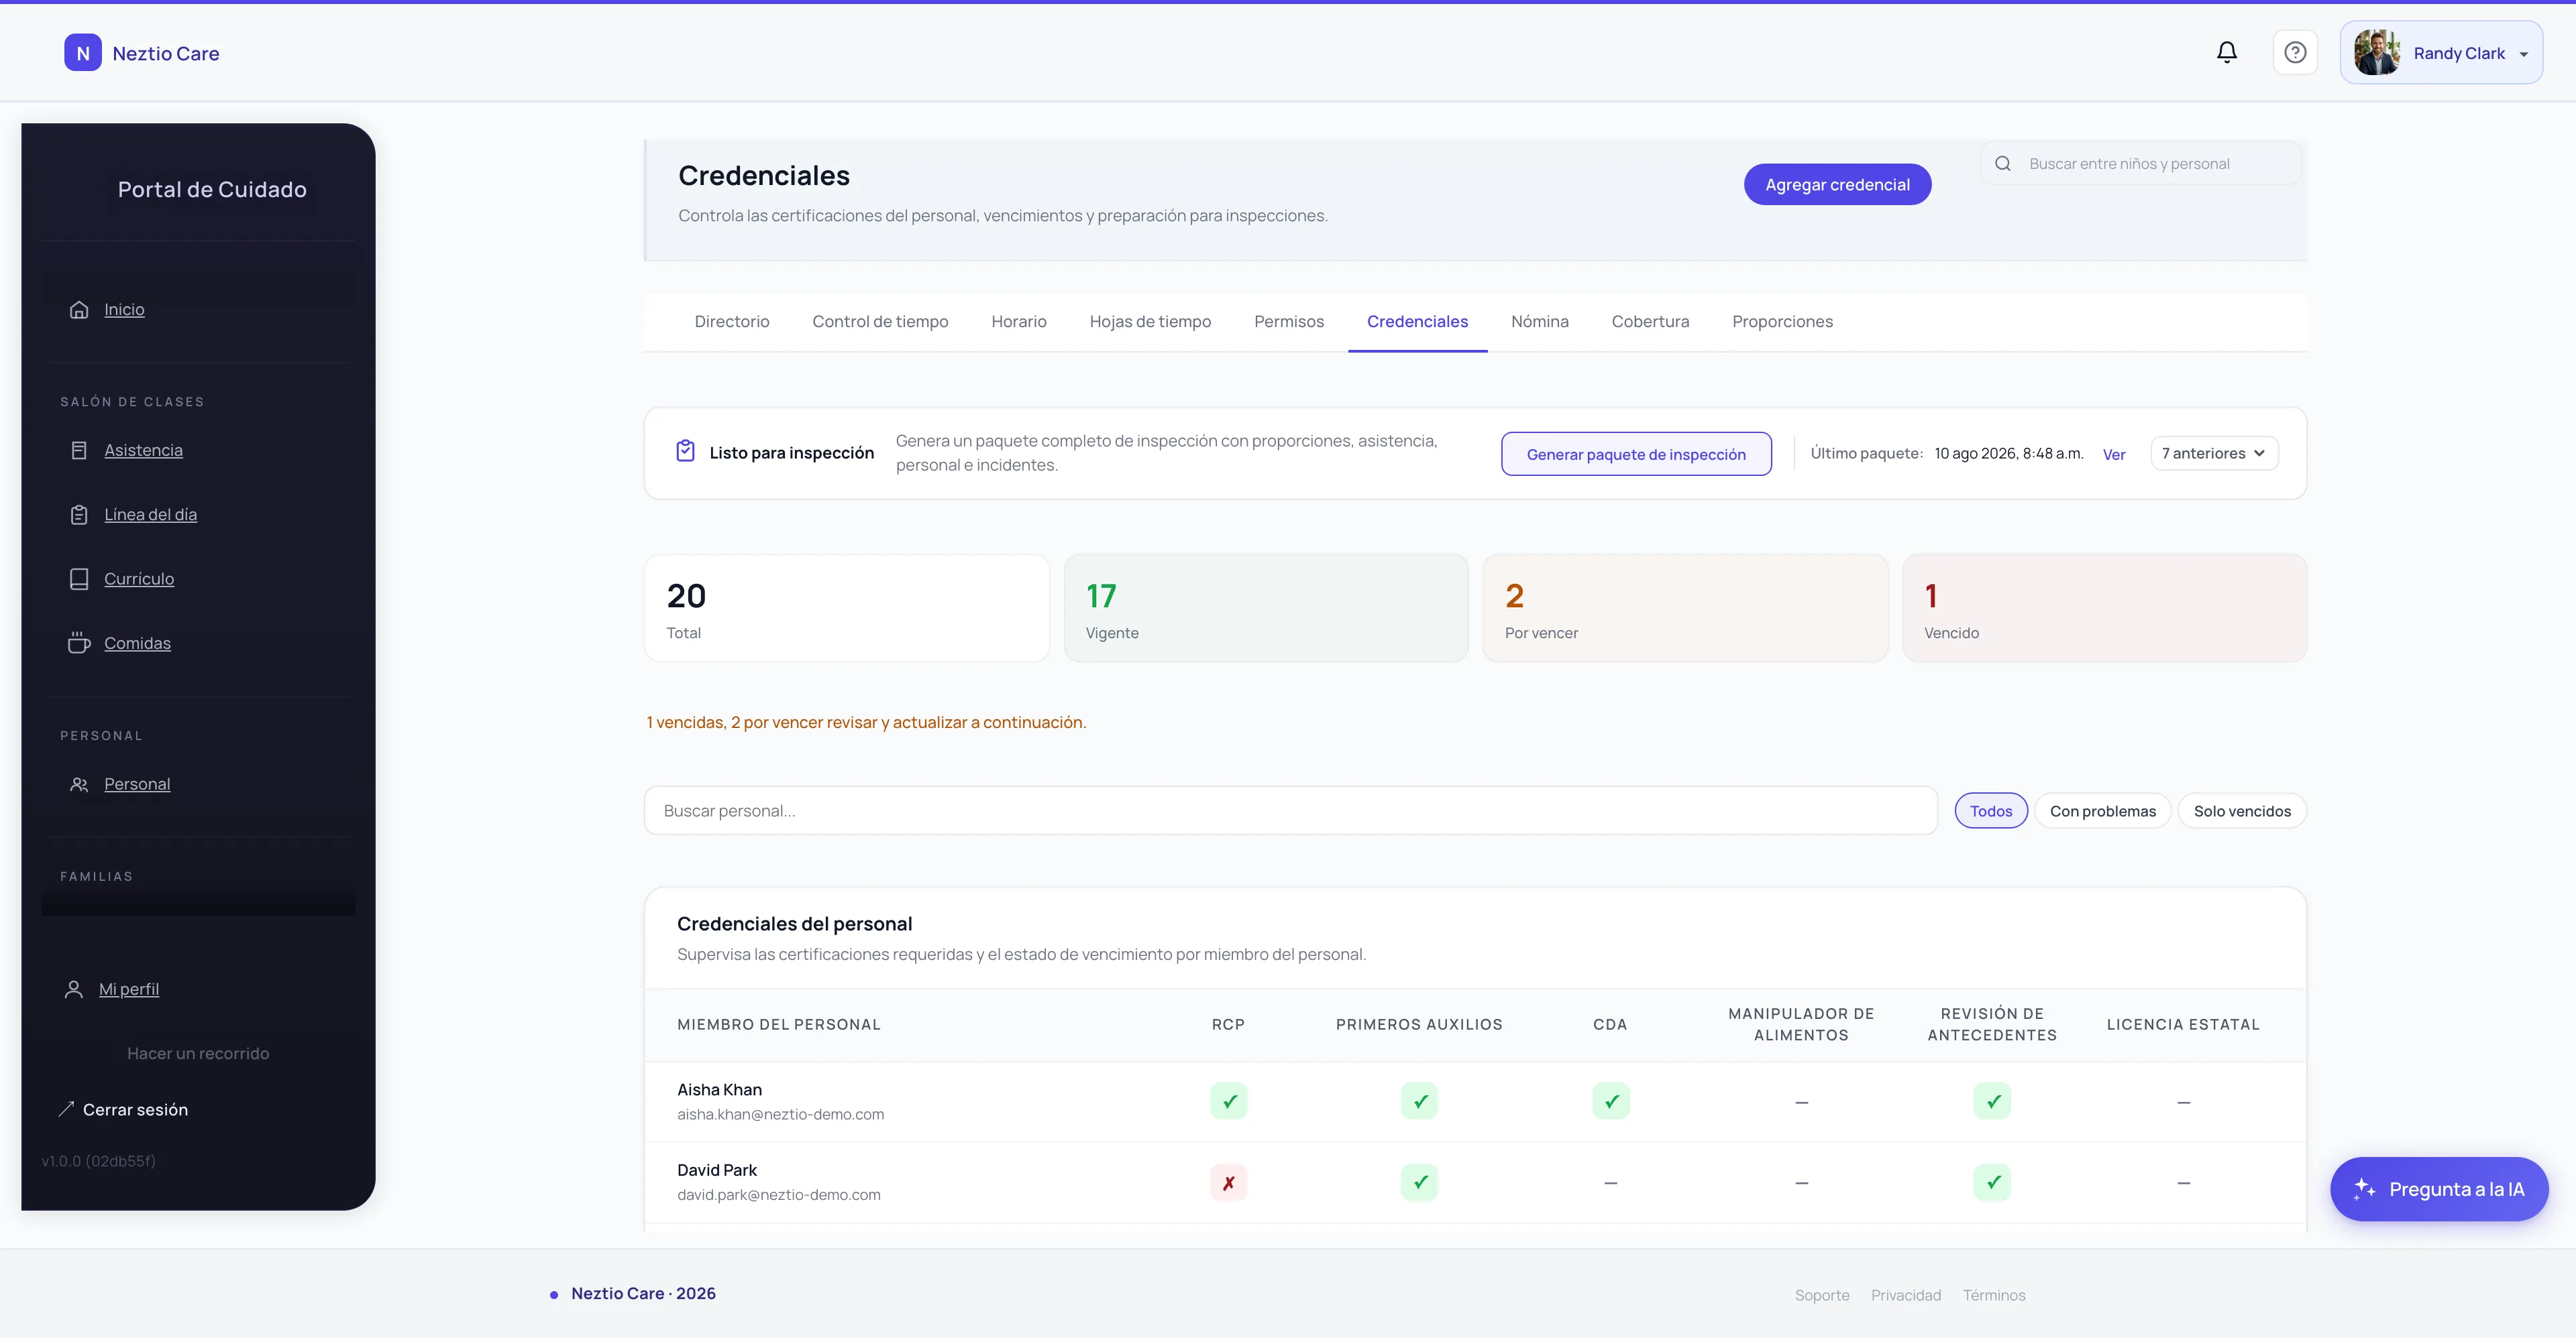Click the Agregar credencial button

[x=1837, y=185]
